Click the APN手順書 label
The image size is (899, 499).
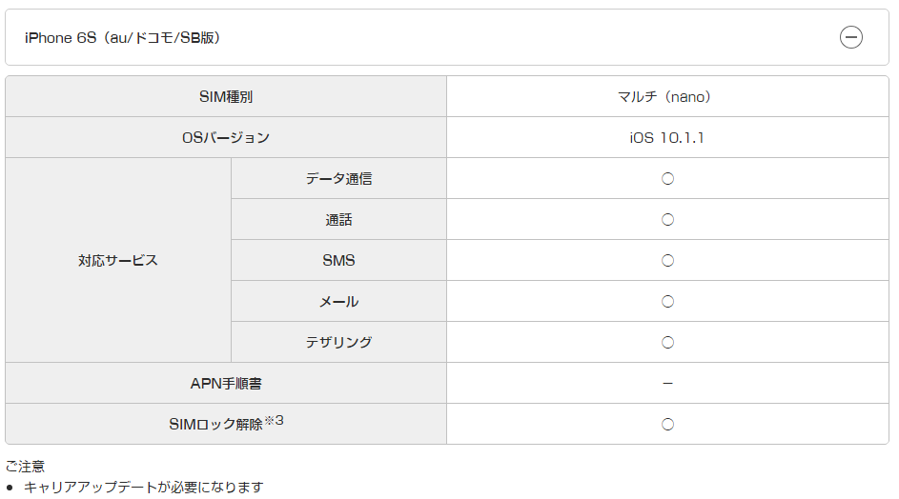(x=226, y=383)
